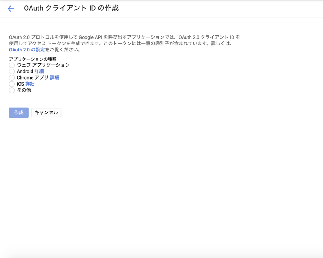
Task: Select the ウェブ アプリケーション radio button
Action: (12, 65)
